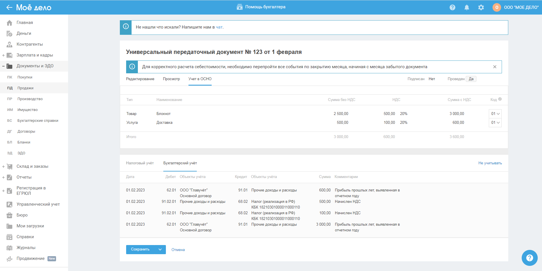Click the help question mark in the header
Viewport: 542px width, 271px height.
click(452, 7)
